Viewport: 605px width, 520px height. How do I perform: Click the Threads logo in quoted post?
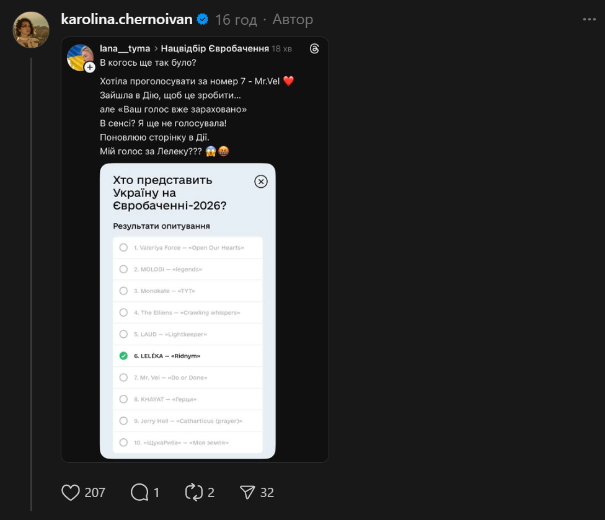(314, 49)
